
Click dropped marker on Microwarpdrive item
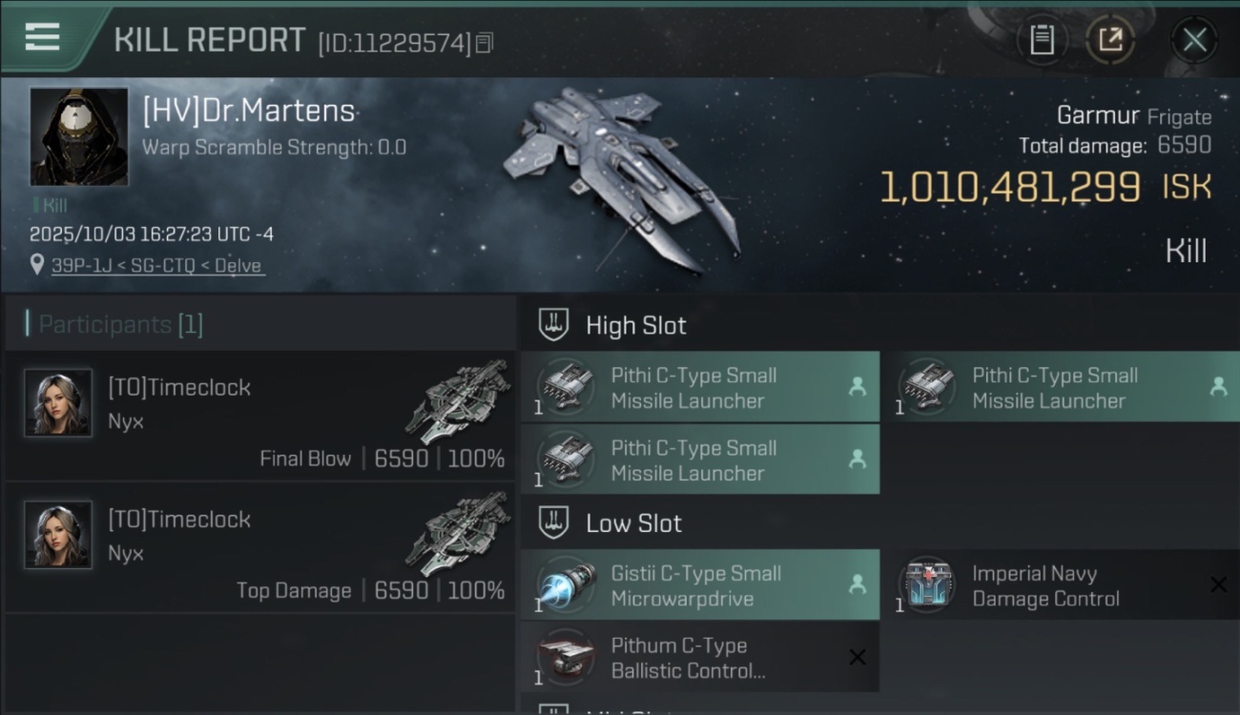[858, 584]
